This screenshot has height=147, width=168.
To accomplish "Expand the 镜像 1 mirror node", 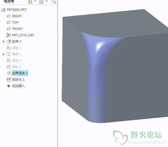I will coord(4,54).
